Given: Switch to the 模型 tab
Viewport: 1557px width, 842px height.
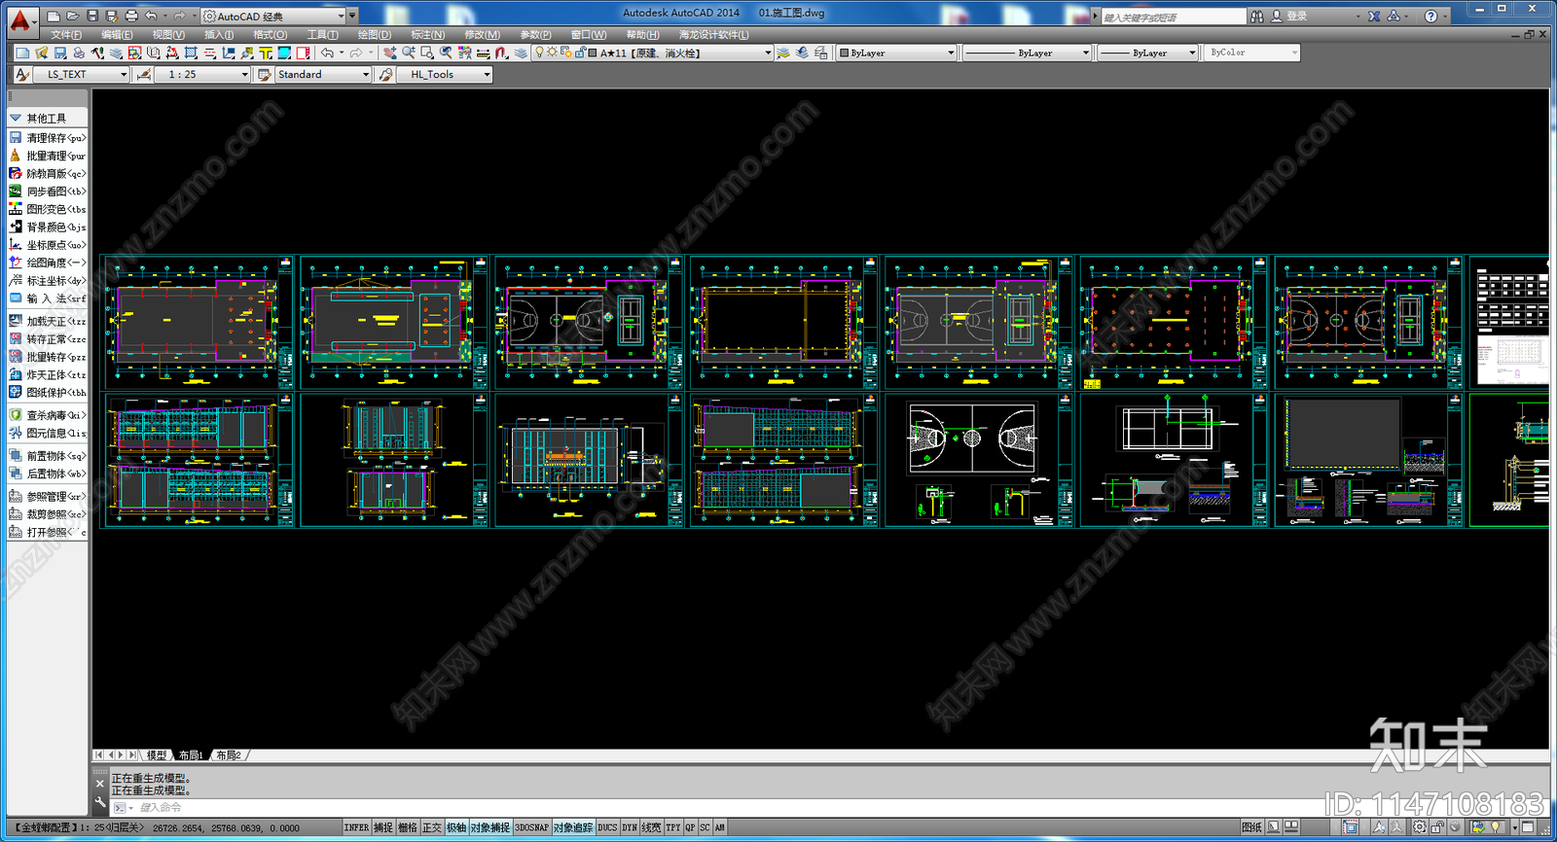Looking at the screenshot, I should 157,754.
